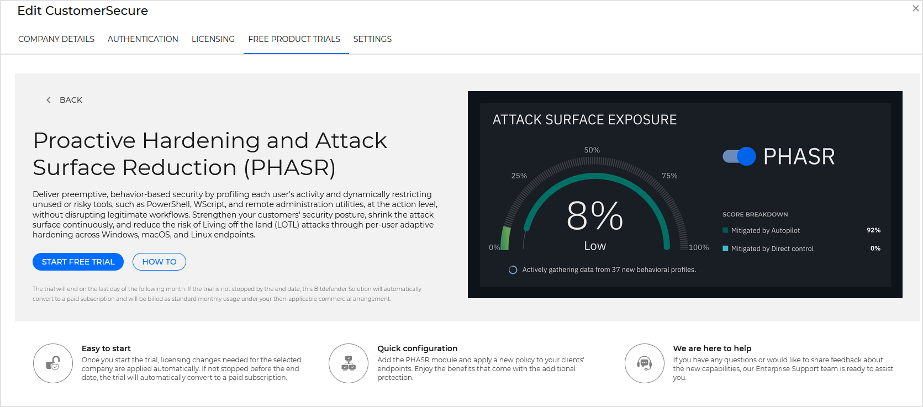Click the Actively gathering data status text
The image size is (923, 407).
pos(609,270)
